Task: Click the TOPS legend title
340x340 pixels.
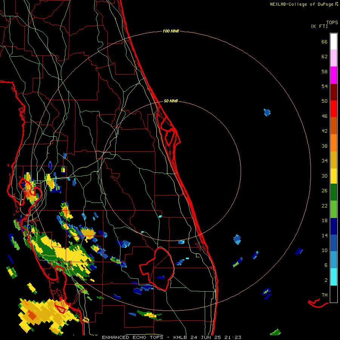Action: tap(332, 22)
